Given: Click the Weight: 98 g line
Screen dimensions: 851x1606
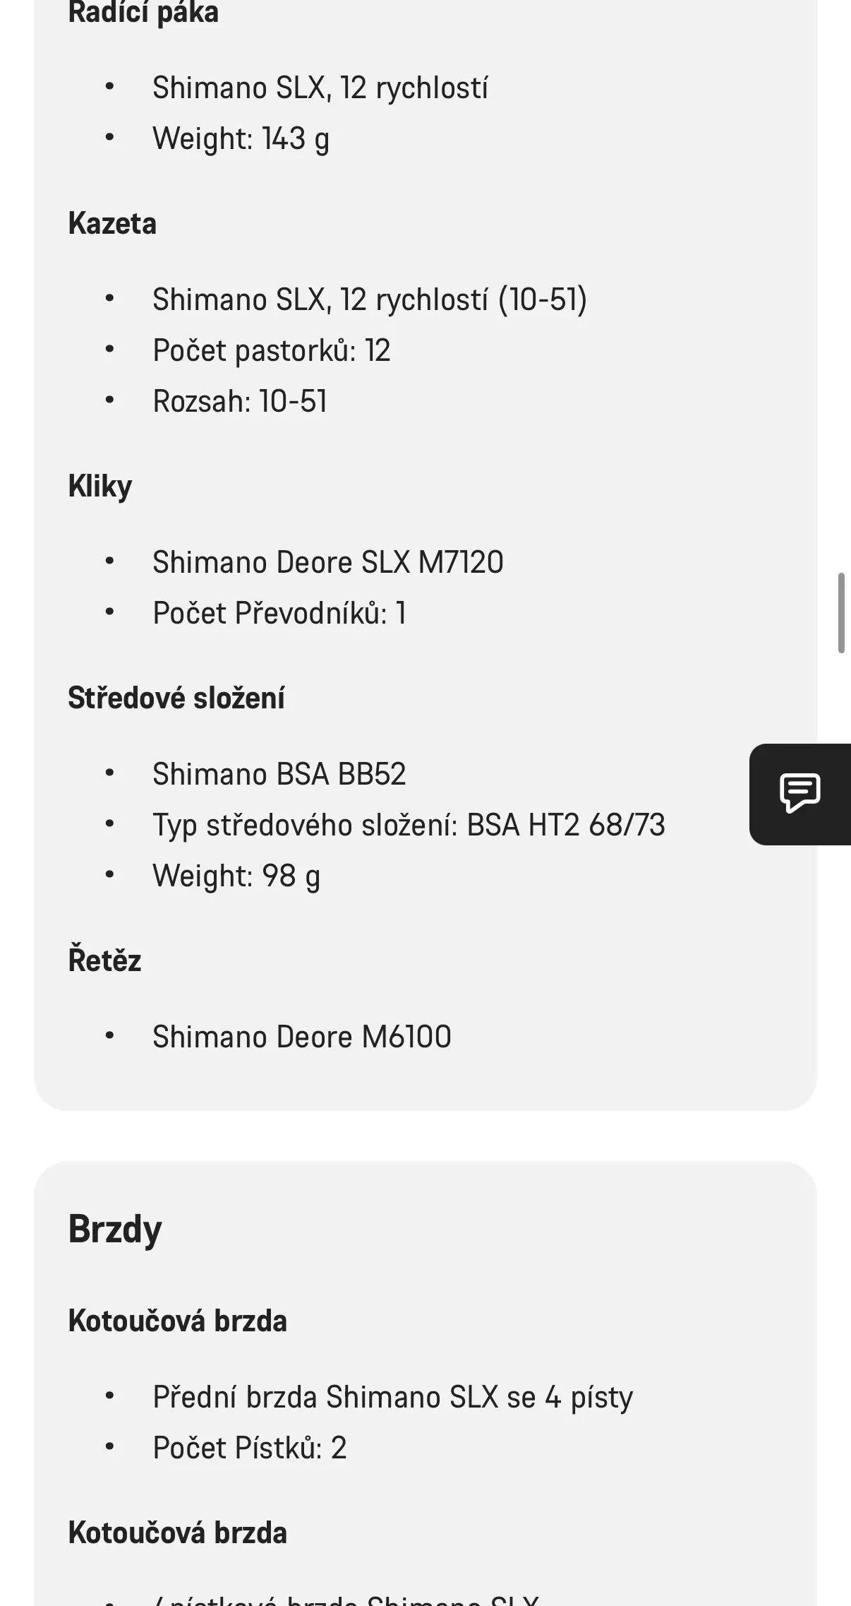Looking at the screenshot, I should pos(236,876).
